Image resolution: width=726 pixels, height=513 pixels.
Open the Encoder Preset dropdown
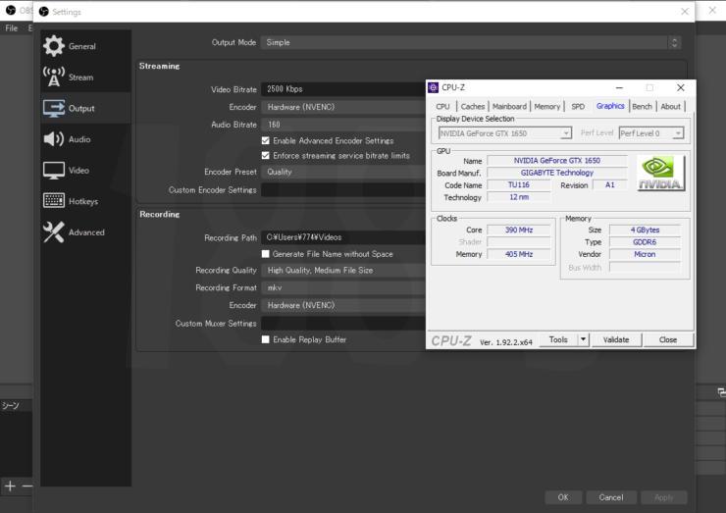[x=343, y=172]
